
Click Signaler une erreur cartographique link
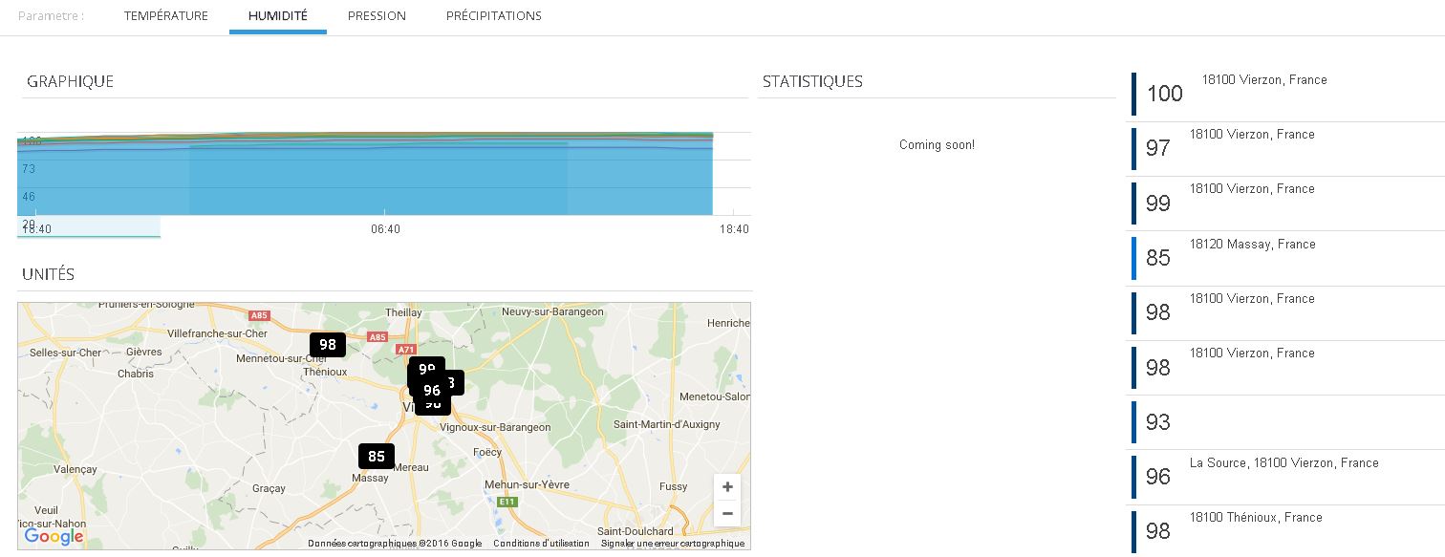click(672, 544)
